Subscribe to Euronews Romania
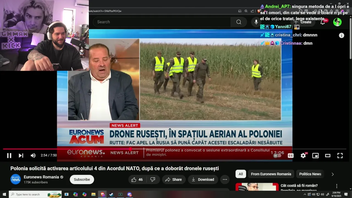 (x=82, y=180)
